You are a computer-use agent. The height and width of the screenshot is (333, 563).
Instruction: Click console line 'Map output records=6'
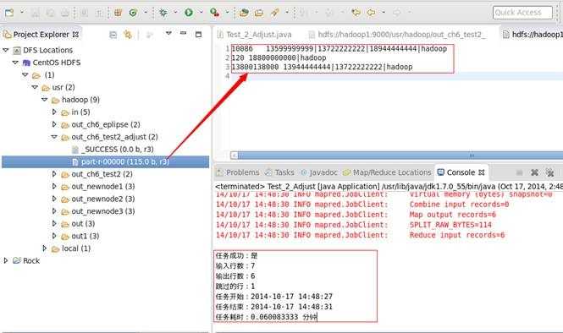click(x=452, y=215)
